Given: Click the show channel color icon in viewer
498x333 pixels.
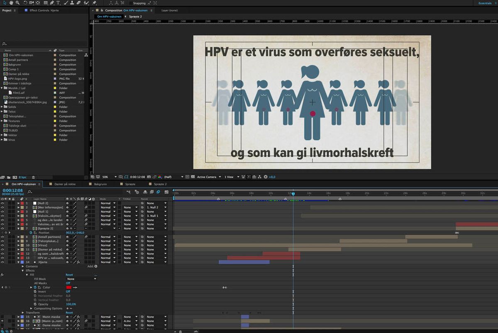Looking at the screenshot, I should point(160,177).
